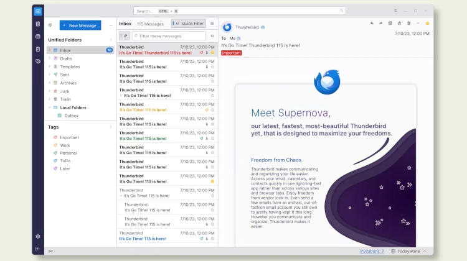Click the magnifier icon in the search bar

(342, 11)
